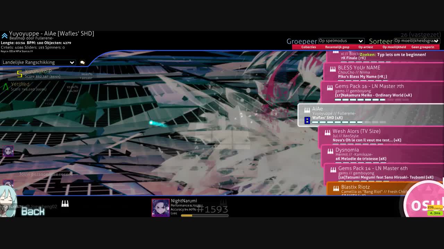
Task: Open beatmap info via double-chevron icon
Action: (4, 36)
